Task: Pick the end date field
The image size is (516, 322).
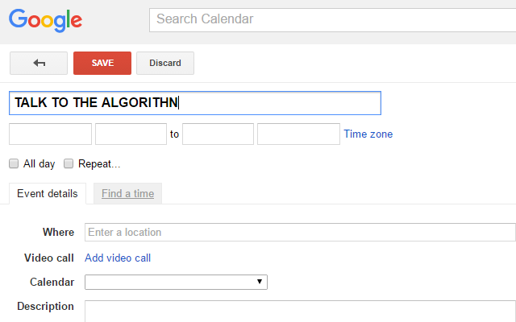Action: [x=298, y=134]
